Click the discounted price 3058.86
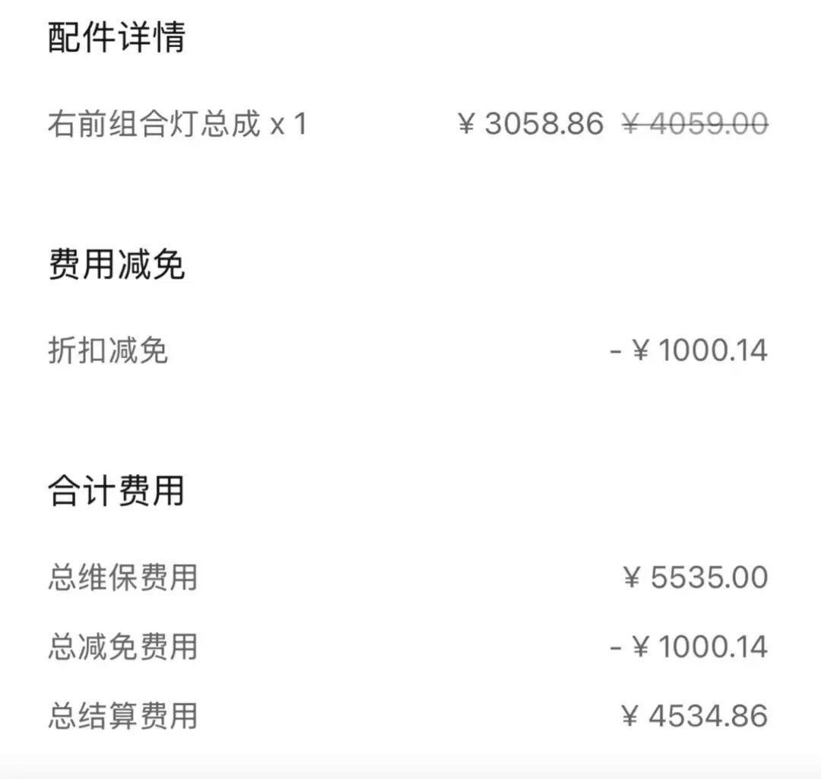The height and width of the screenshot is (779, 821). tap(544, 124)
